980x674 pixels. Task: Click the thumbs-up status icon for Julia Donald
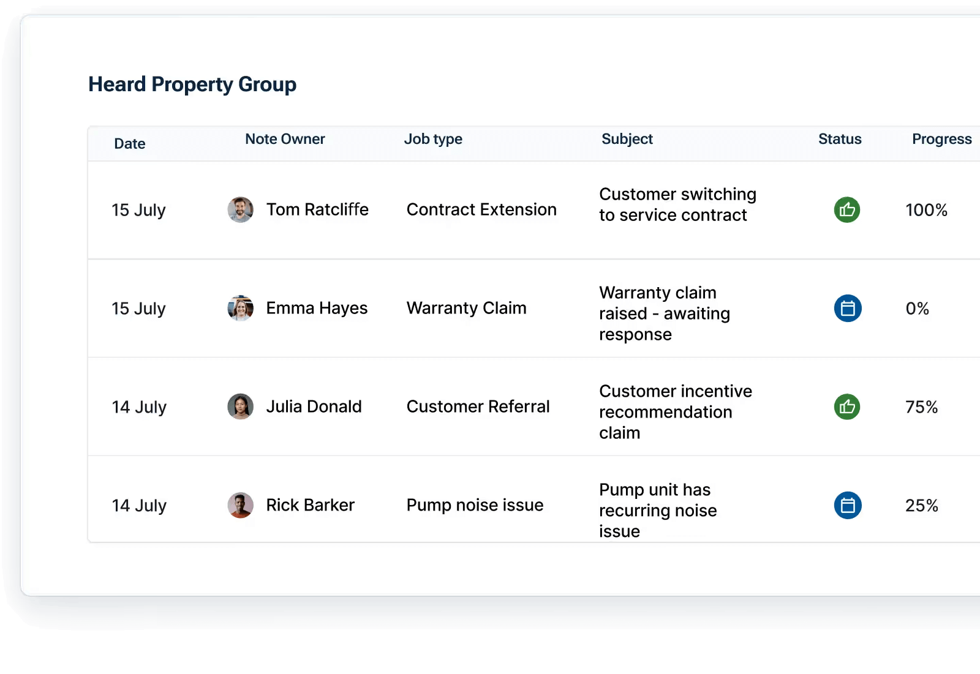[x=847, y=406]
